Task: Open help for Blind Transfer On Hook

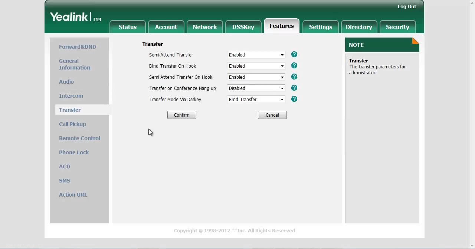Action: [294, 66]
